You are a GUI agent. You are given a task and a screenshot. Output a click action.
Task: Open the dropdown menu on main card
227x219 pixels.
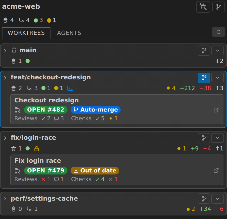point(218,50)
